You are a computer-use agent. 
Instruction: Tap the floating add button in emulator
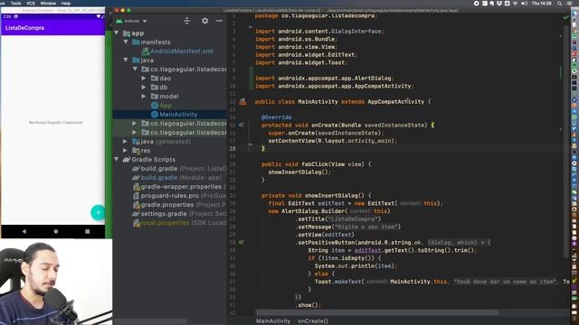coord(98,213)
